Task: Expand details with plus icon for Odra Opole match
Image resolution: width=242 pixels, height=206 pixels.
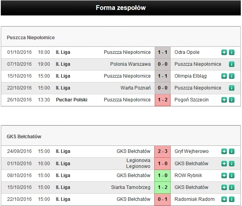Action: [224, 52]
